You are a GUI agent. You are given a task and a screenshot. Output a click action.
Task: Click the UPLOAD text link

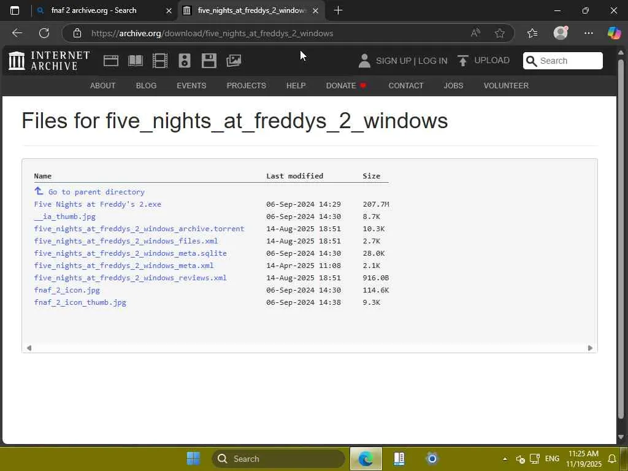[492, 61]
